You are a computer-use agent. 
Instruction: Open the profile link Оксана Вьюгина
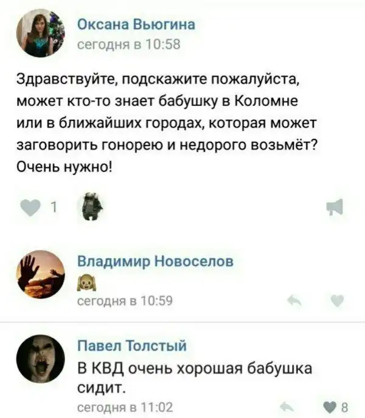[x=136, y=25]
